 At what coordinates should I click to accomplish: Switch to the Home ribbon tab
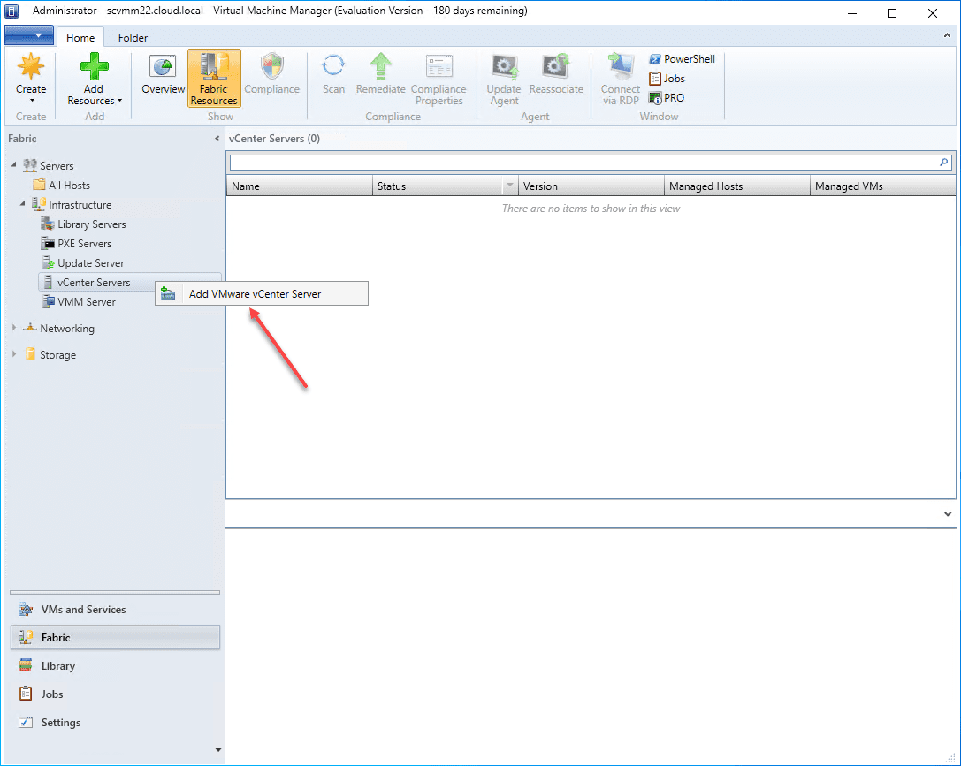click(80, 37)
